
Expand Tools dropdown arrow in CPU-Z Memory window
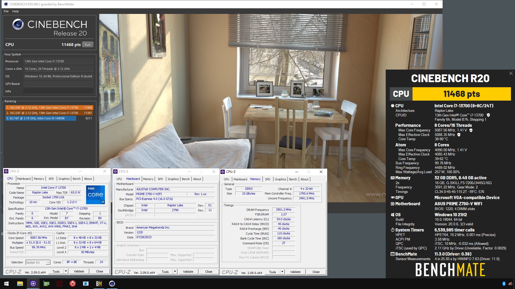282,272
